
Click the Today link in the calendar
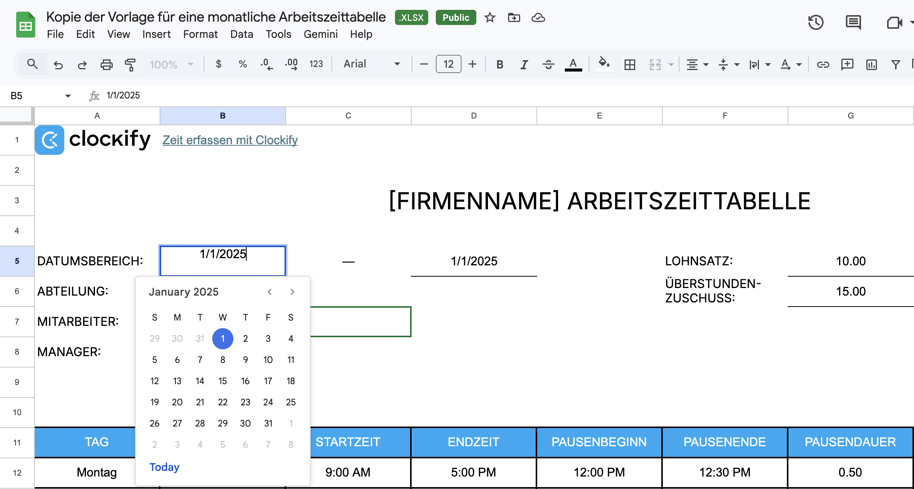click(164, 467)
